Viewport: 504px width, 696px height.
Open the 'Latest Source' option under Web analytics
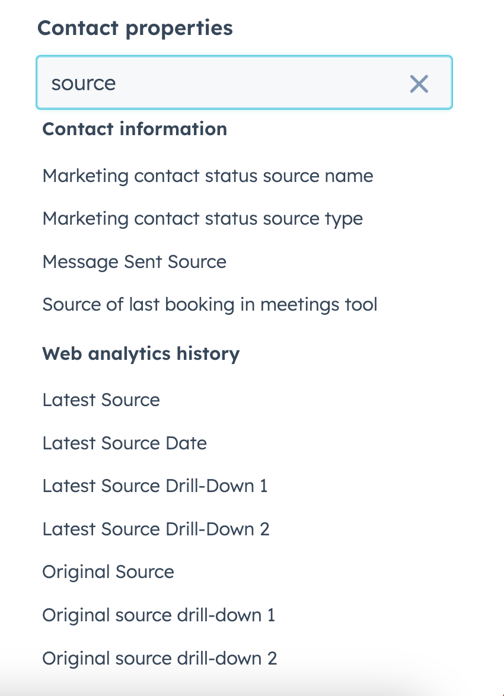tap(101, 400)
